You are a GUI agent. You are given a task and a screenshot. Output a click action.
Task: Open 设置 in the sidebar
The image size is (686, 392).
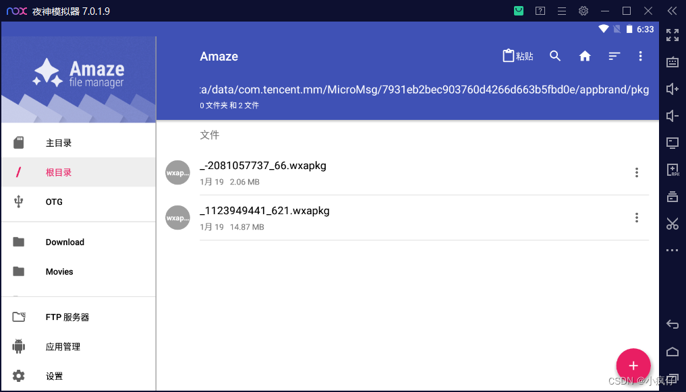tap(79, 376)
